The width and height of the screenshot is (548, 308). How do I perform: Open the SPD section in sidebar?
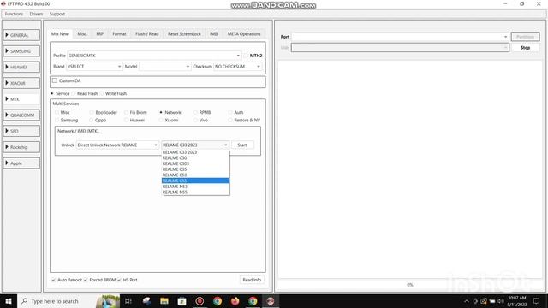[21, 131]
